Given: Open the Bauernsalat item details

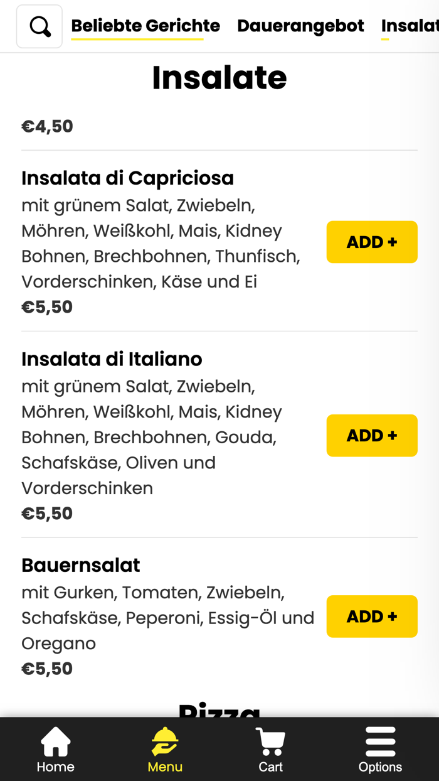Looking at the screenshot, I should point(80,565).
